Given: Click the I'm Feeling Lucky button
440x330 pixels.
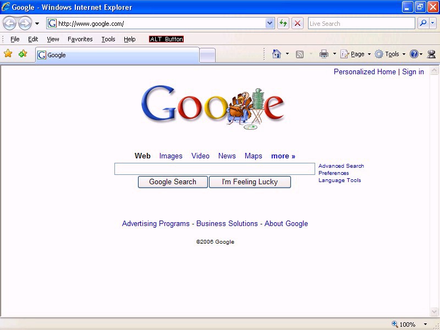Looking at the screenshot, I should coord(250,182).
